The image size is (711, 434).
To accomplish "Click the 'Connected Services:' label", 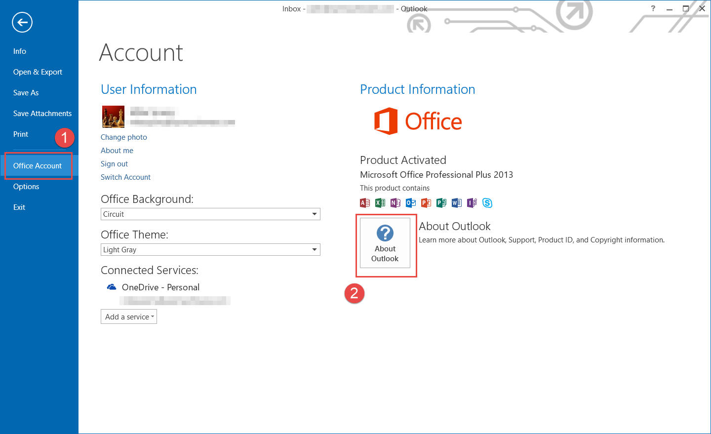I will (150, 270).
